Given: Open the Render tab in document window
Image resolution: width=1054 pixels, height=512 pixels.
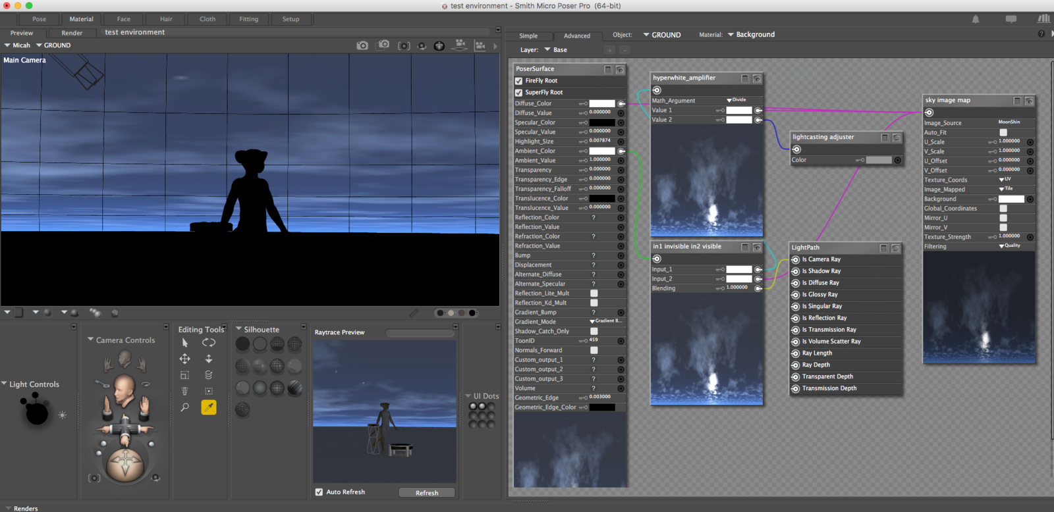Looking at the screenshot, I should 72,33.
